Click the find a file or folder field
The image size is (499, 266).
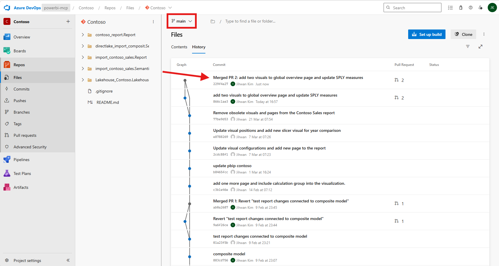tap(250, 21)
